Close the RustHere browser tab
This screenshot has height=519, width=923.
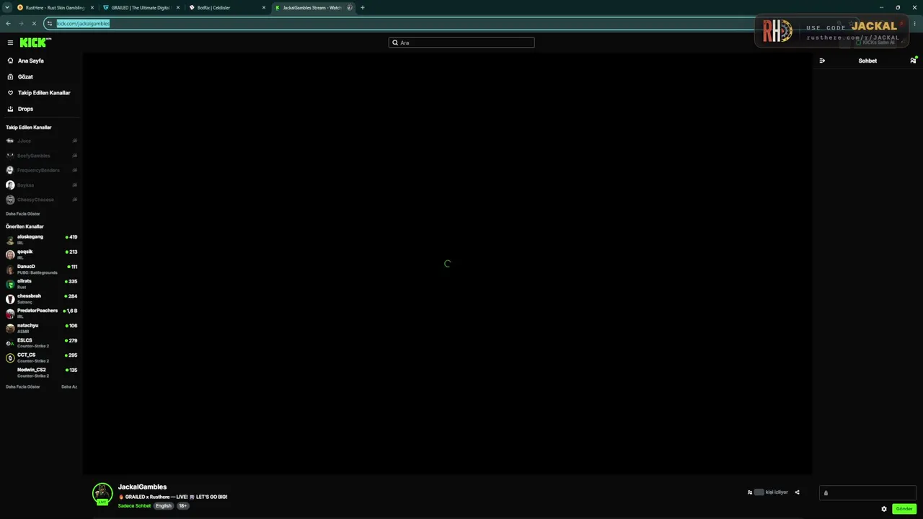point(92,7)
